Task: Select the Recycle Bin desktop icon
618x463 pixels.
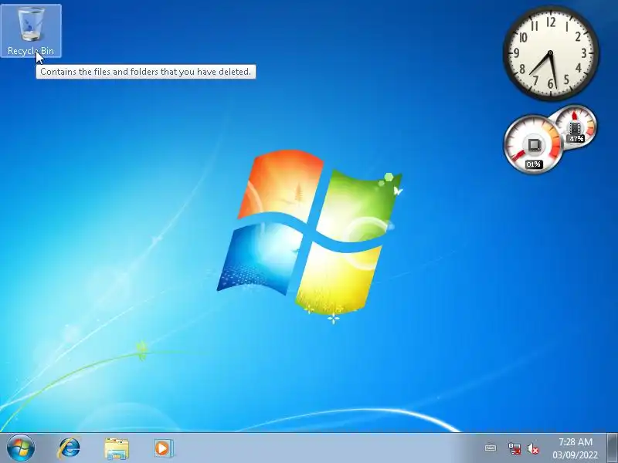Action: 31,31
